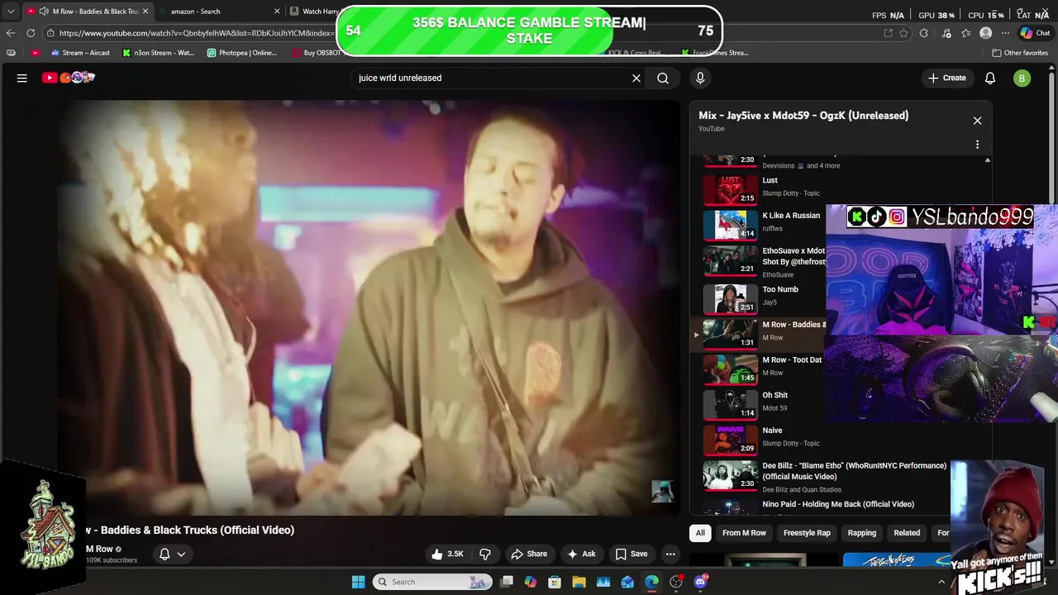Reload the page with refresh icon
The height and width of the screenshot is (595, 1058).
point(31,33)
